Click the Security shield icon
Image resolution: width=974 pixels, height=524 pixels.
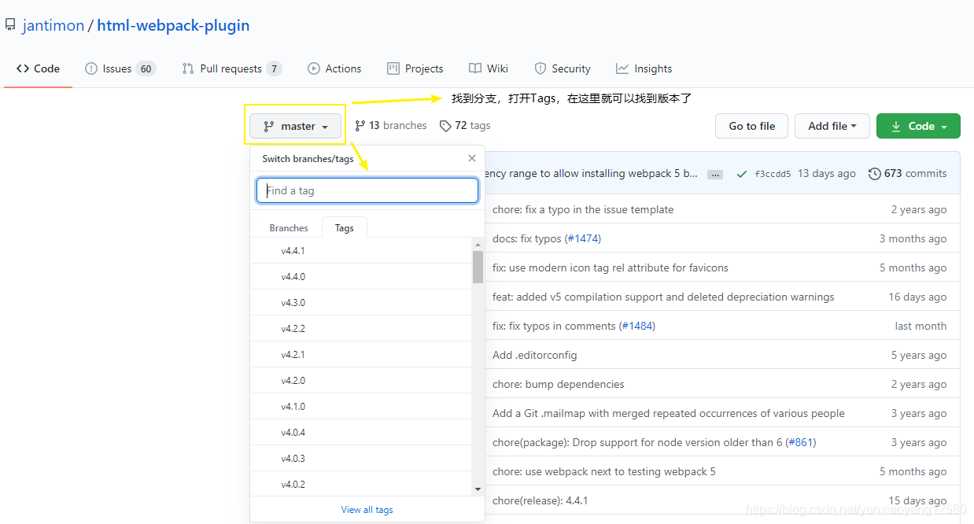542,68
